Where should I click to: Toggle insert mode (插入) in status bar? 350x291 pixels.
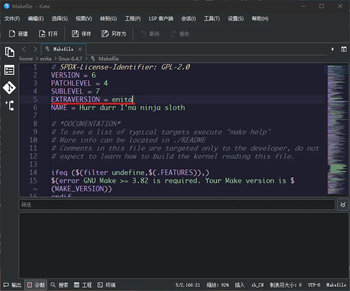click(x=240, y=285)
